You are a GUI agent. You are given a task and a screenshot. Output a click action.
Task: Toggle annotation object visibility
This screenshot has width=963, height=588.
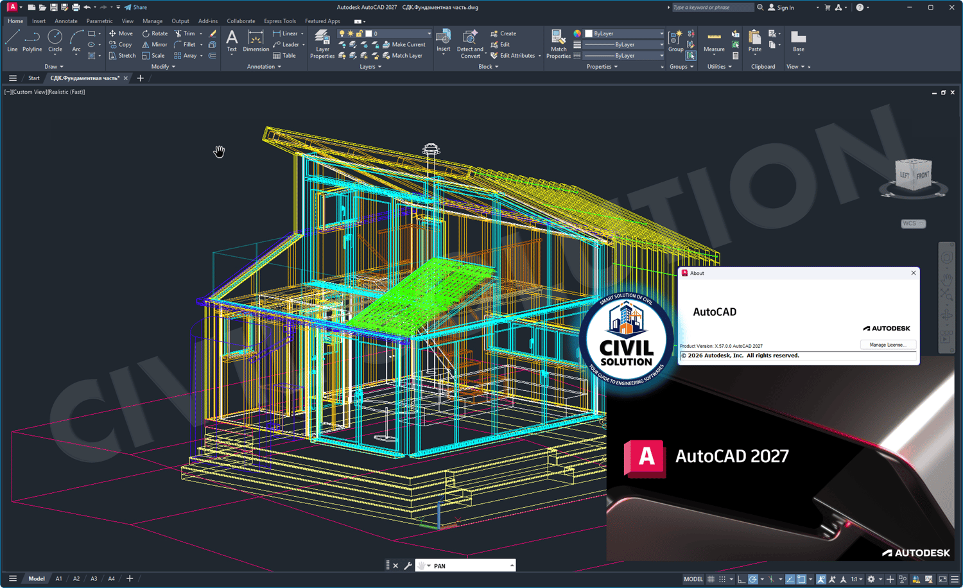(x=821, y=579)
